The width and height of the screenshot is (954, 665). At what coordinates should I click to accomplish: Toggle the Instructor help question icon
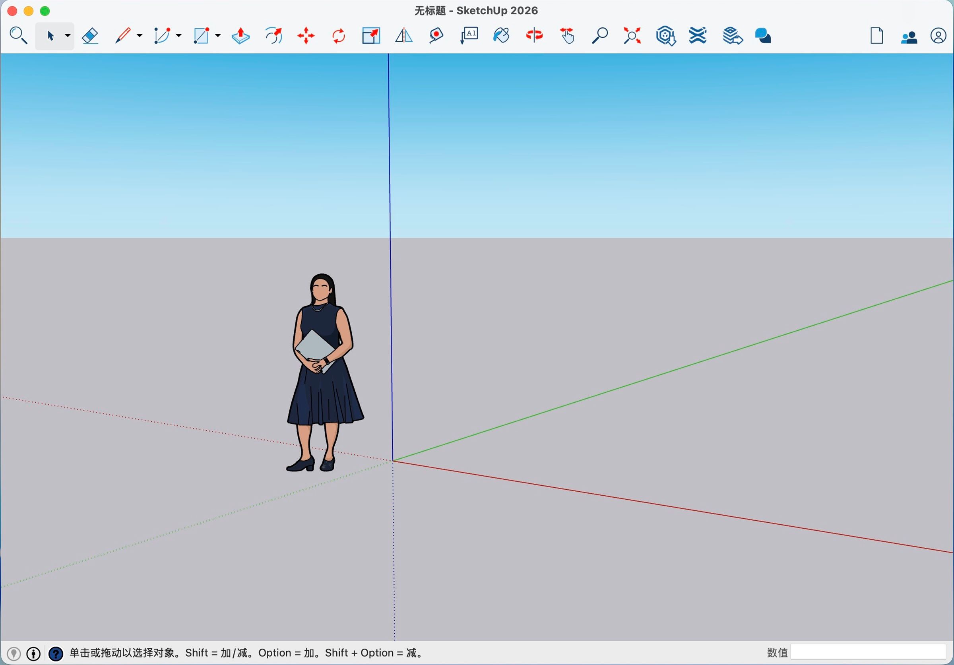click(56, 654)
